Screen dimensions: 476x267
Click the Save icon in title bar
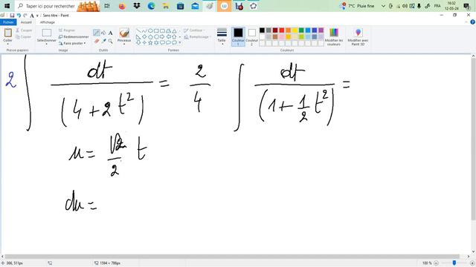12,16
